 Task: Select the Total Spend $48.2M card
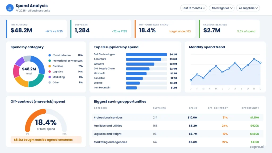(x=37, y=29)
